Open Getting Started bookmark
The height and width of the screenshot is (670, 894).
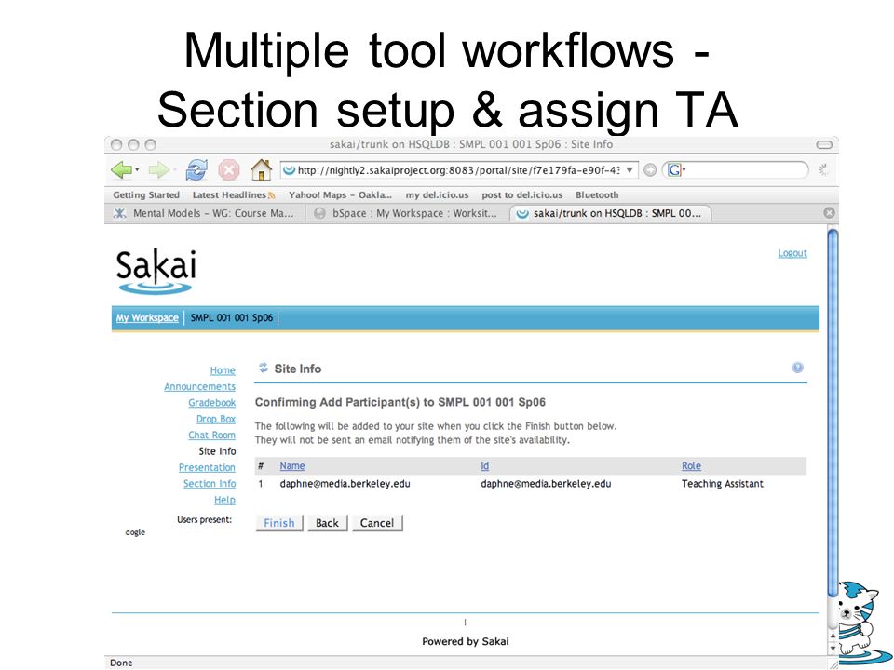[x=146, y=194]
